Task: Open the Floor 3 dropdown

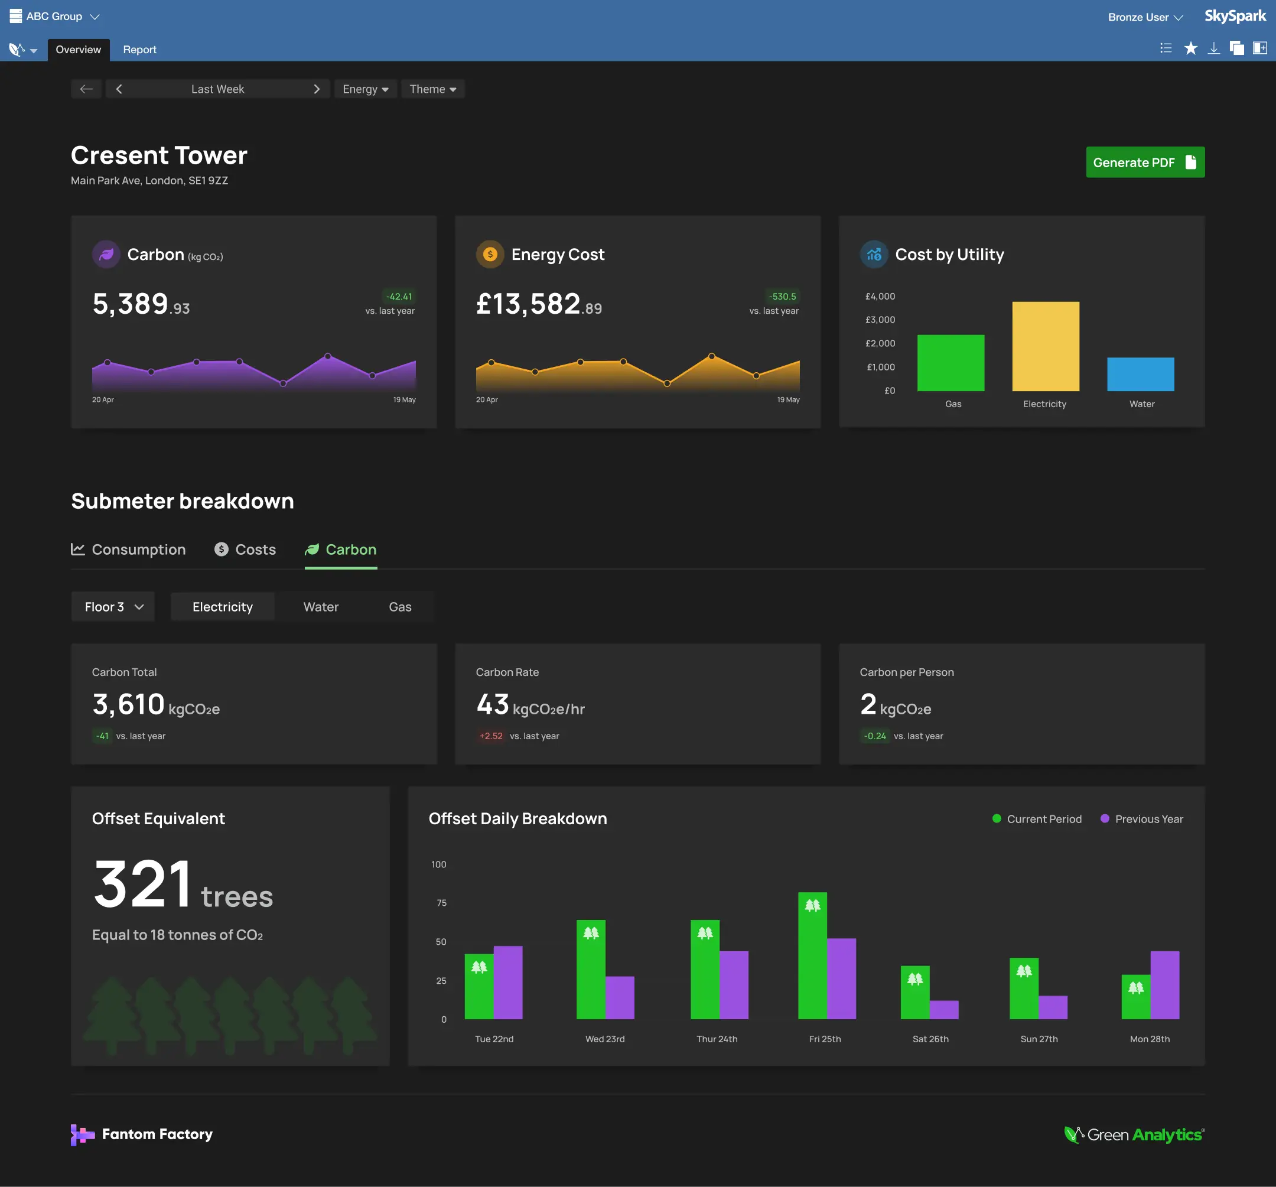Action: (112, 606)
